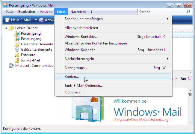This screenshot has height=134, width=195.
Task: Select the Postausgang folder icon
Action: coord(17,39)
